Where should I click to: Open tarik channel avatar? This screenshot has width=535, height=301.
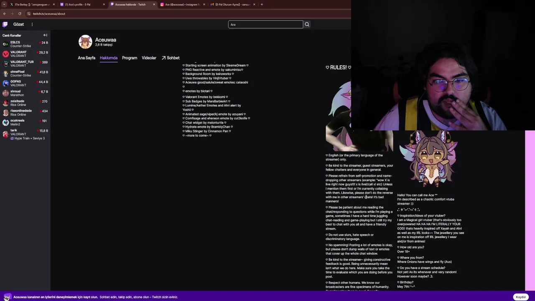point(5,134)
